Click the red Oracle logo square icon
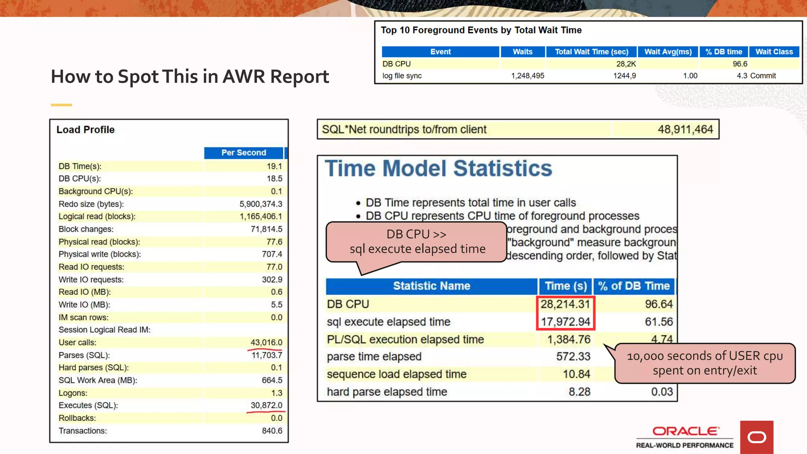This screenshot has width=807, height=454. pos(757,437)
